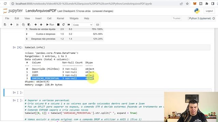Open the View menu
This screenshot has width=218, height=122.
click(27, 18)
